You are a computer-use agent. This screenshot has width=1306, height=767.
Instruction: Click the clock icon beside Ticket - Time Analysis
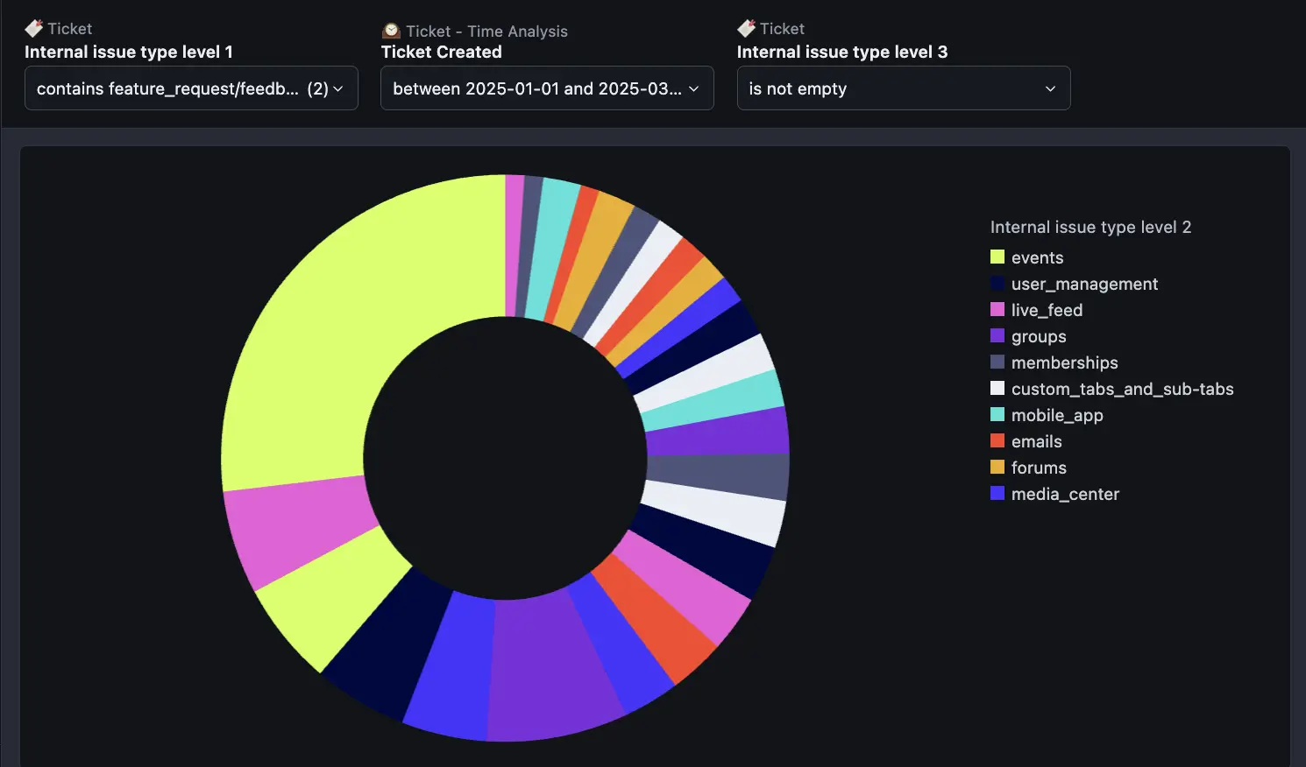pyautogui.click(x=391, y=32)
